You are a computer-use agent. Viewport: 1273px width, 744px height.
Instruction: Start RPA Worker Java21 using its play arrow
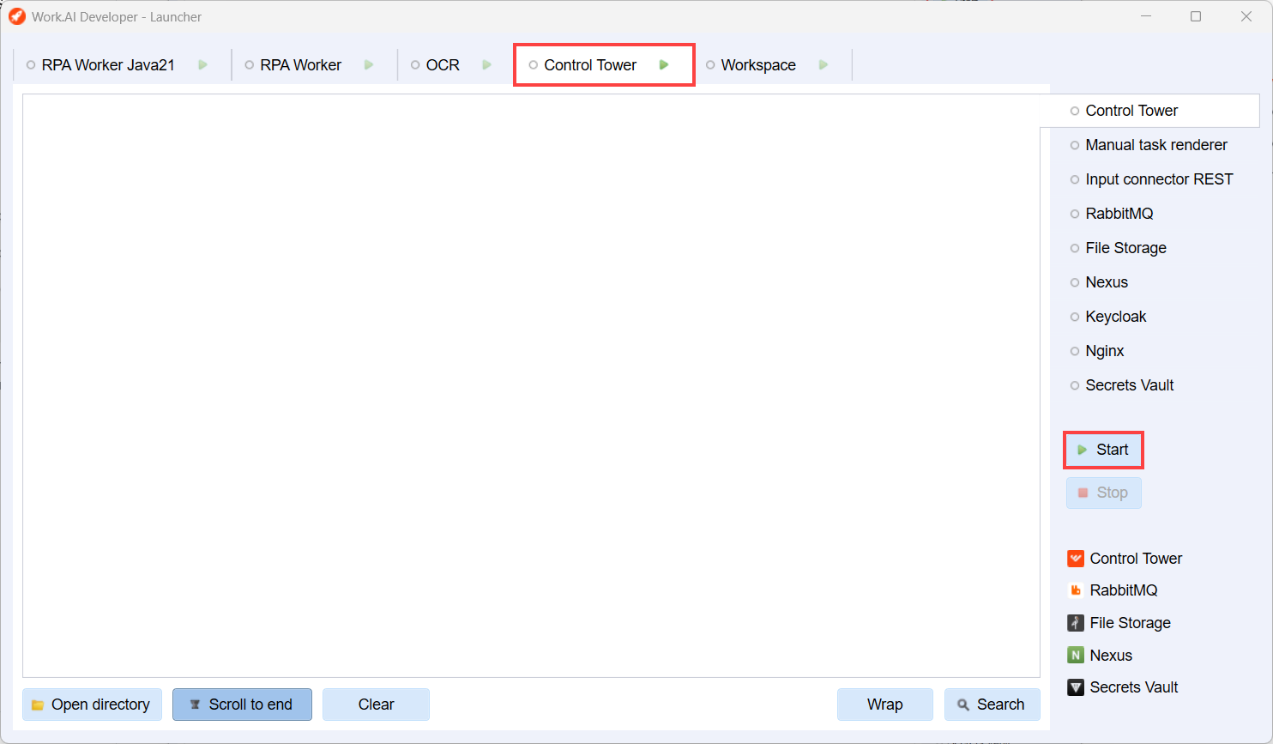click(202, 65)
